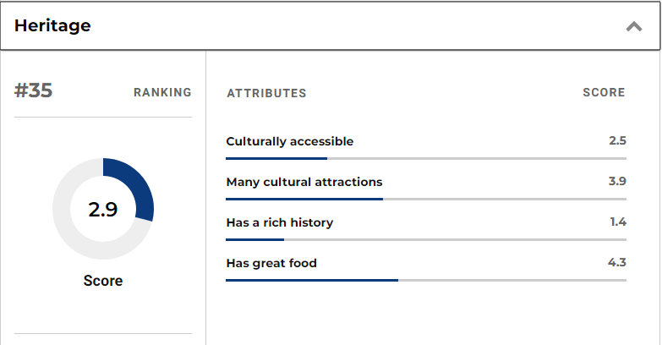662x345 pixels.
Task: Click the Culturally accessible progress bar
Action: tap(426, 158)
